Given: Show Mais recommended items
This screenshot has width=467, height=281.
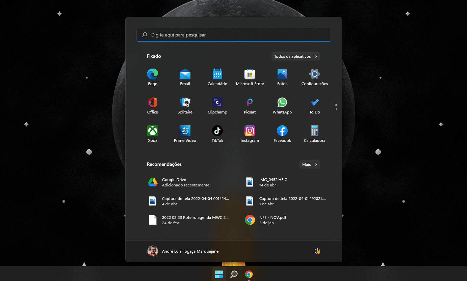Looking at the screenshot, I should point(309,164).
